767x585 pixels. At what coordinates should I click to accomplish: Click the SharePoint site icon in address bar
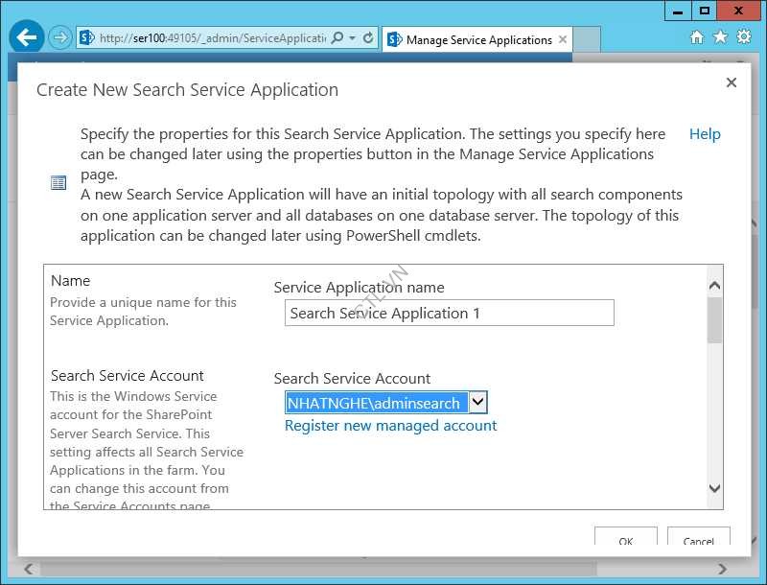(x=86, y=37)
